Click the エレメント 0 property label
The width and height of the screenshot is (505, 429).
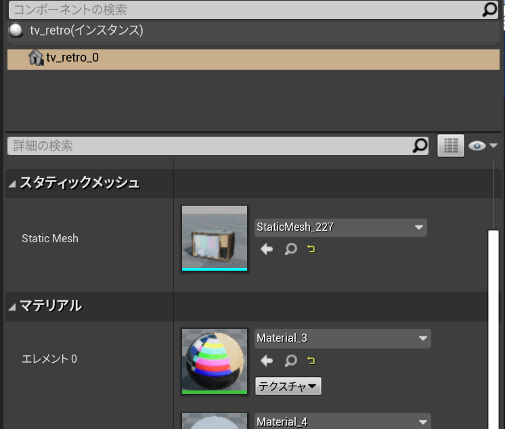click(49, 359)
